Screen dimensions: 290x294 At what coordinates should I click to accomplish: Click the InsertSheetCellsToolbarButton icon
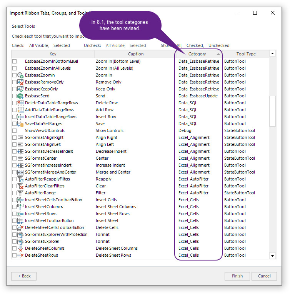click(x=20, y=200)
